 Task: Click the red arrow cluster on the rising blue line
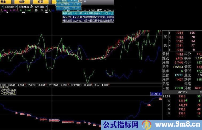(x=149, y=105)
